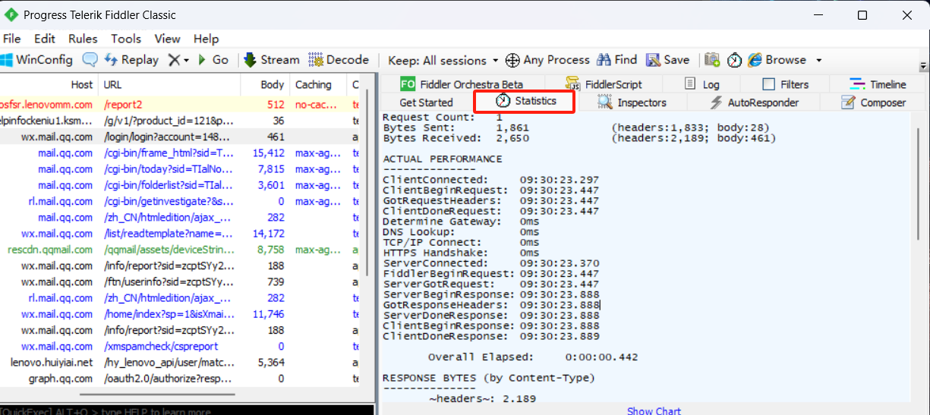Click the Any Process target icon
The image size is (930, 415).
(x=512, y=60)
